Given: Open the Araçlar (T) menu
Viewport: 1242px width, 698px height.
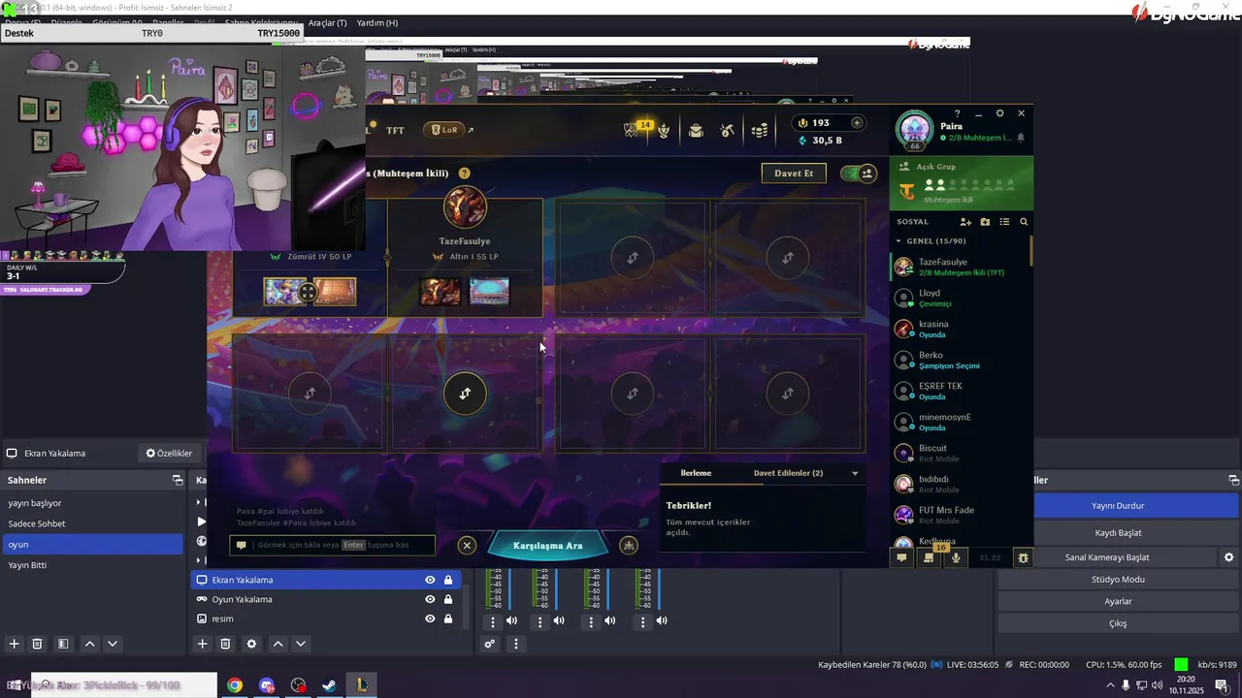Looking at the screenshot, I should point(327,22).
